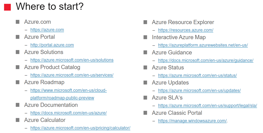Open the pricing calculator link

[80, 128]
